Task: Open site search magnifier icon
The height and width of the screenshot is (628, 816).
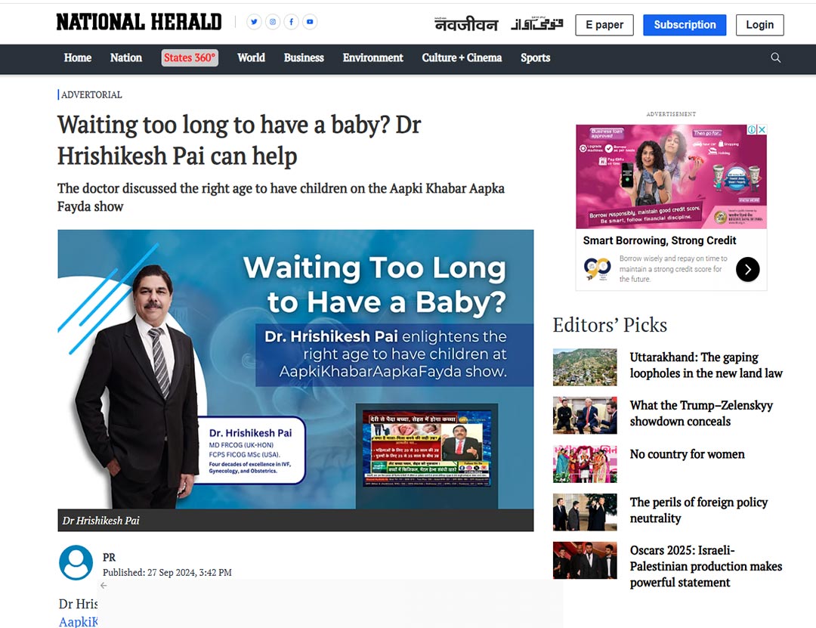Action: coord(775,58)
